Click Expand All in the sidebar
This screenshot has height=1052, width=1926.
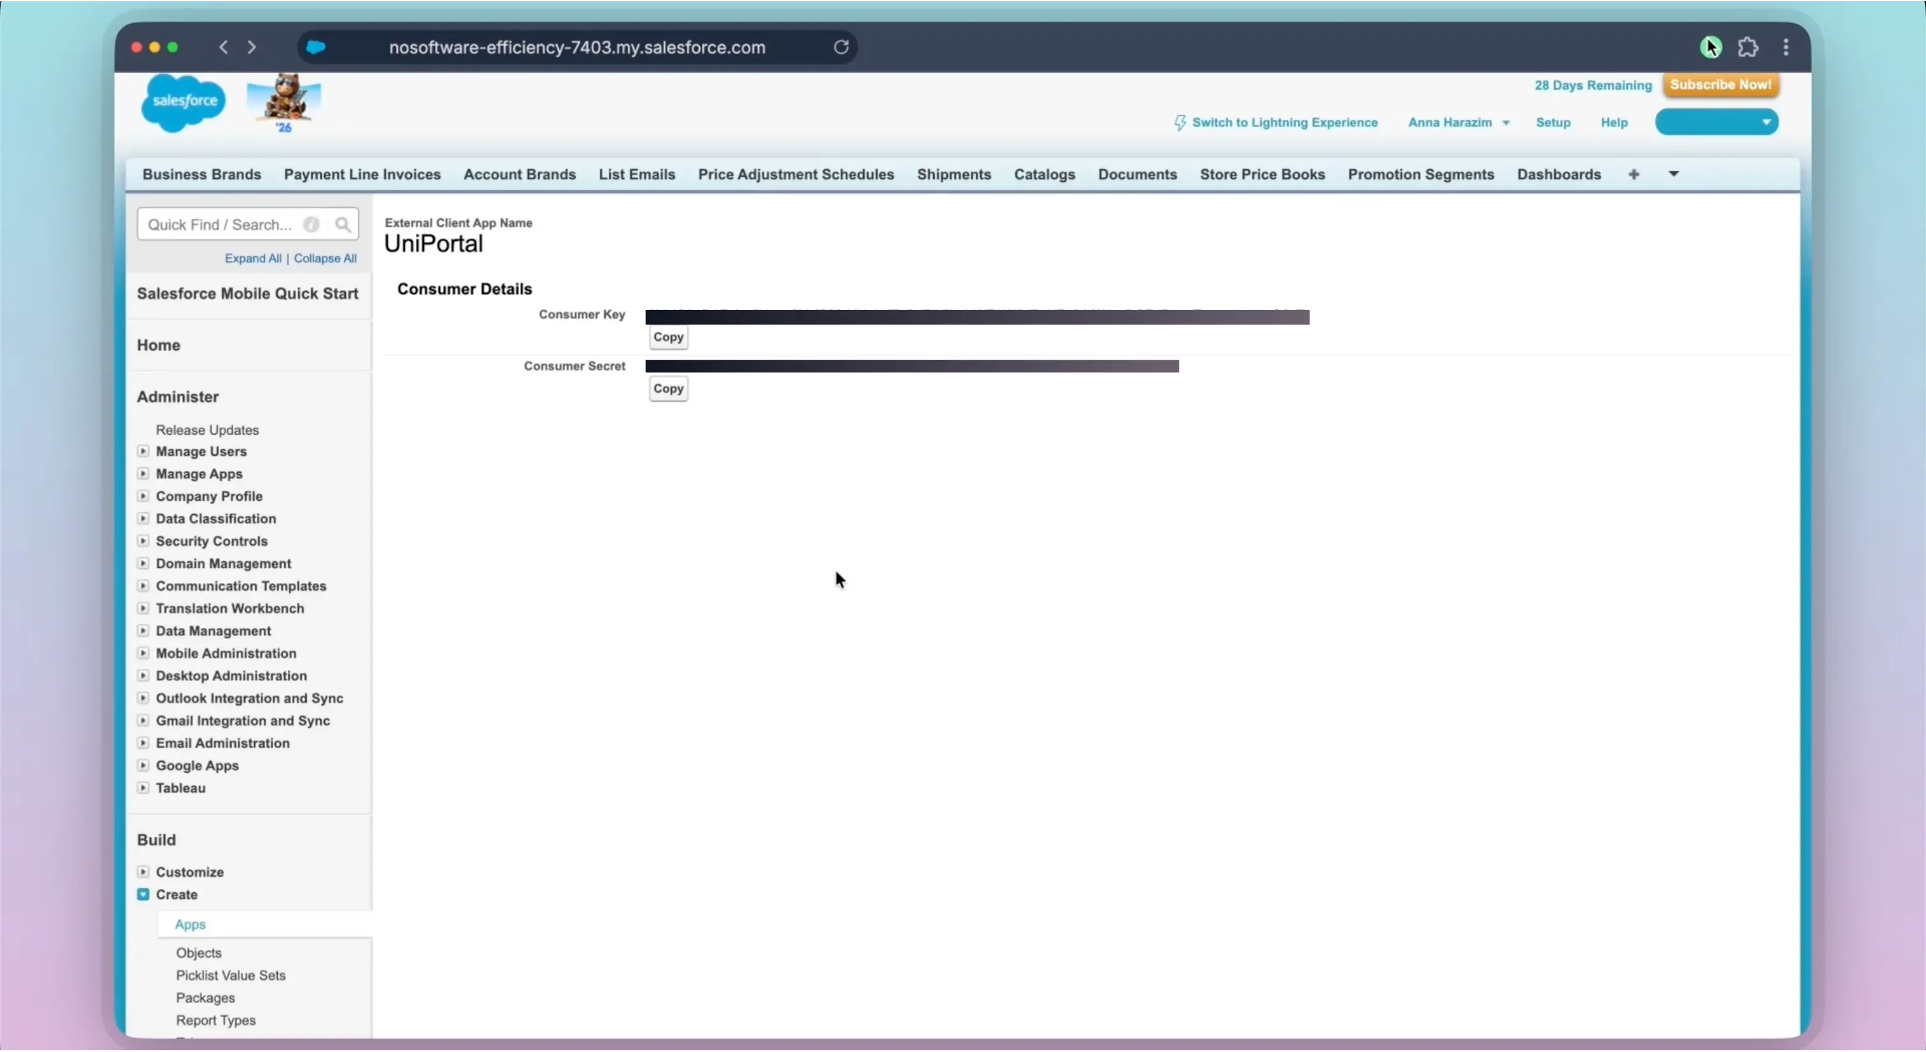[x=253, y=258]
